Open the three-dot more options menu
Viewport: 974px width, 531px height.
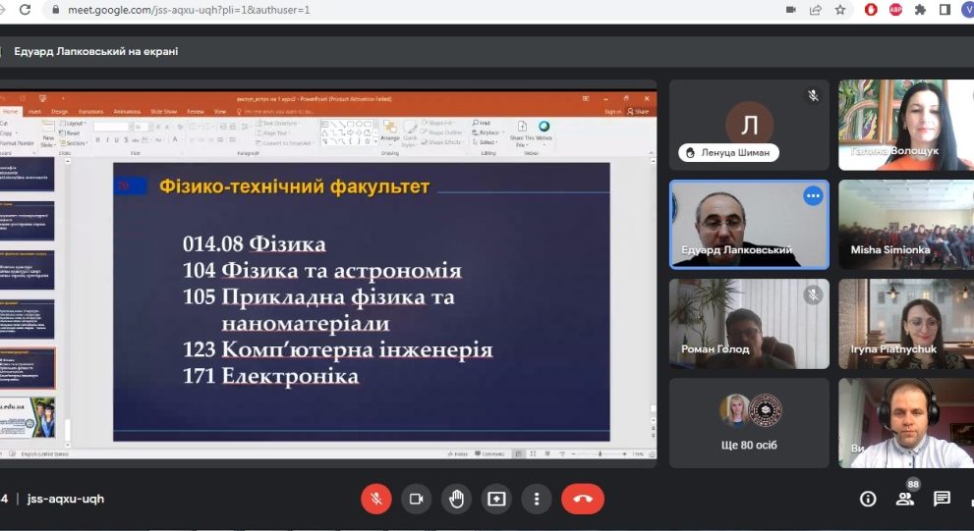[x=536, y=499]
